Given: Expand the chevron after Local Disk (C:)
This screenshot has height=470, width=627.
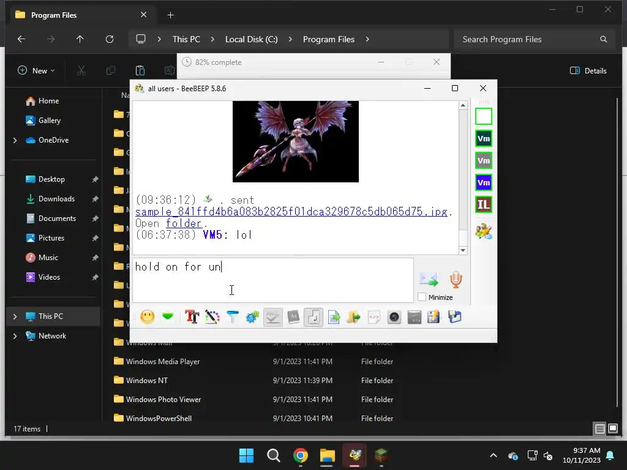Looking at the screenshot, I should [x=290, y=39].
